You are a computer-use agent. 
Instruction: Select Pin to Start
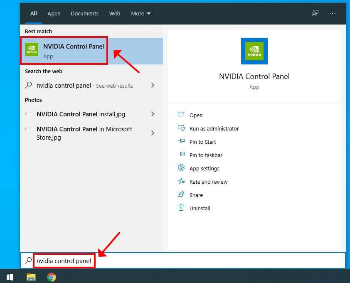(x=203, y=142)
